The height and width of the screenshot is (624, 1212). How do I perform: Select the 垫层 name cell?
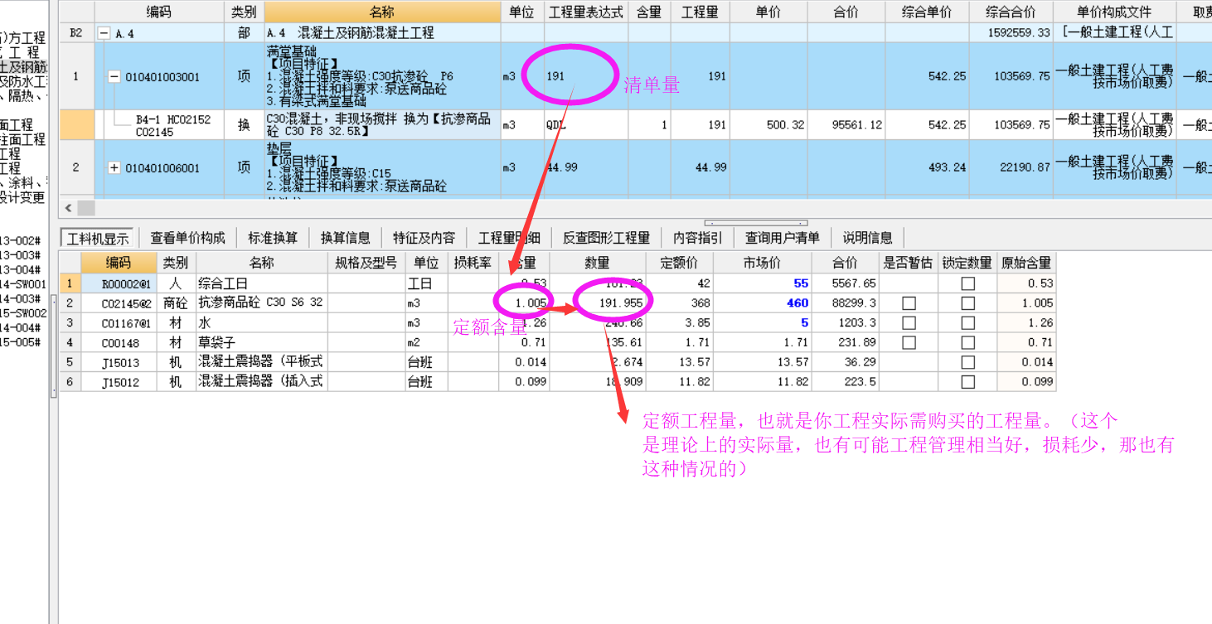pos(382,167)
